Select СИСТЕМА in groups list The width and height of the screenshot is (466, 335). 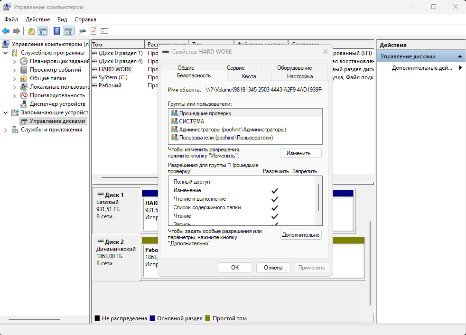[191, 121]
